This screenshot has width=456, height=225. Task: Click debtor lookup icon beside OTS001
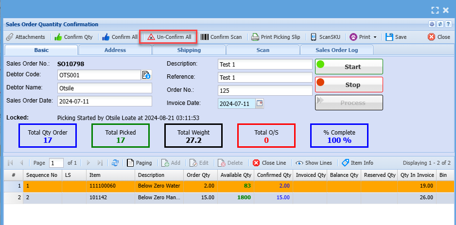[x=146, y=75]
